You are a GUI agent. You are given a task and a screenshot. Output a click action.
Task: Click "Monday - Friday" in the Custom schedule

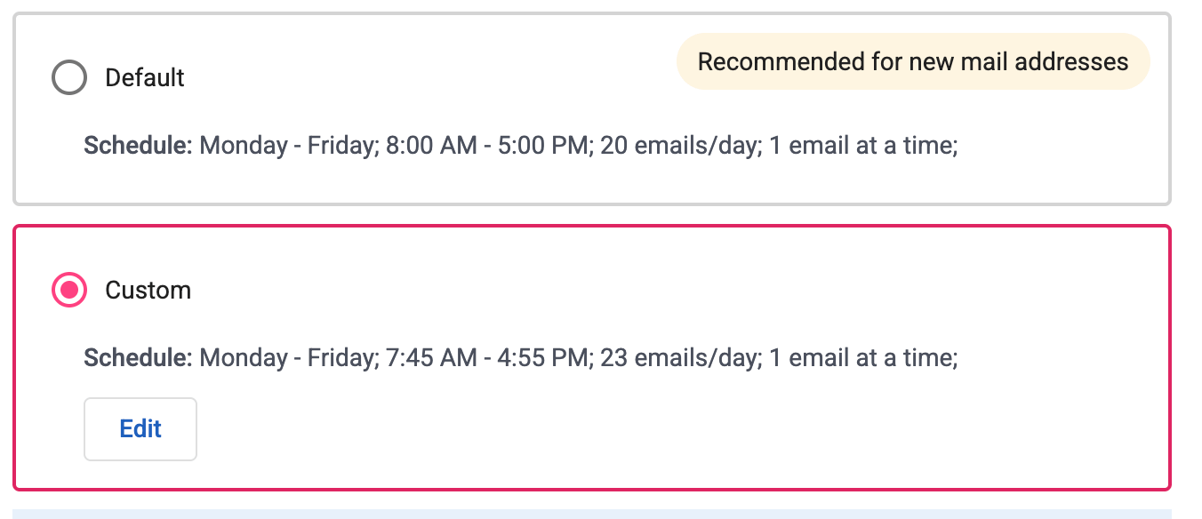click(x=285, y=357)
